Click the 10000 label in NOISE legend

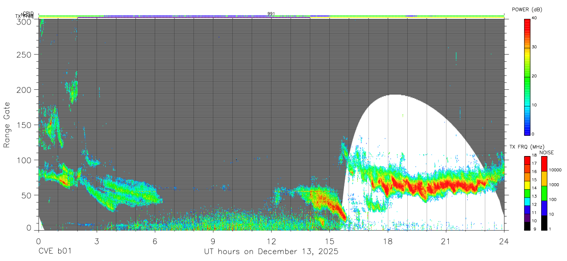click(555, 170)
